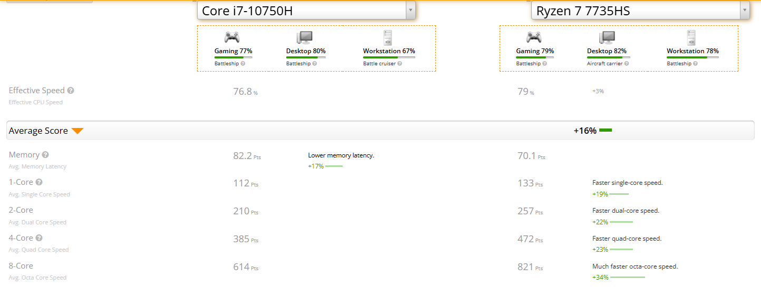Click the 79 % effective speed value
This screenshot has width=761, height=287.
click(x=526, y=92)
